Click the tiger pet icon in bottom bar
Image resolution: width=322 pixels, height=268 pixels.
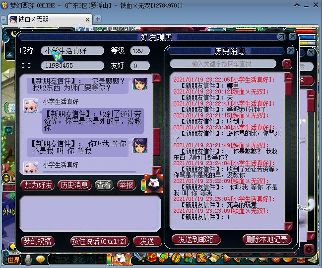tap(201, 258)
